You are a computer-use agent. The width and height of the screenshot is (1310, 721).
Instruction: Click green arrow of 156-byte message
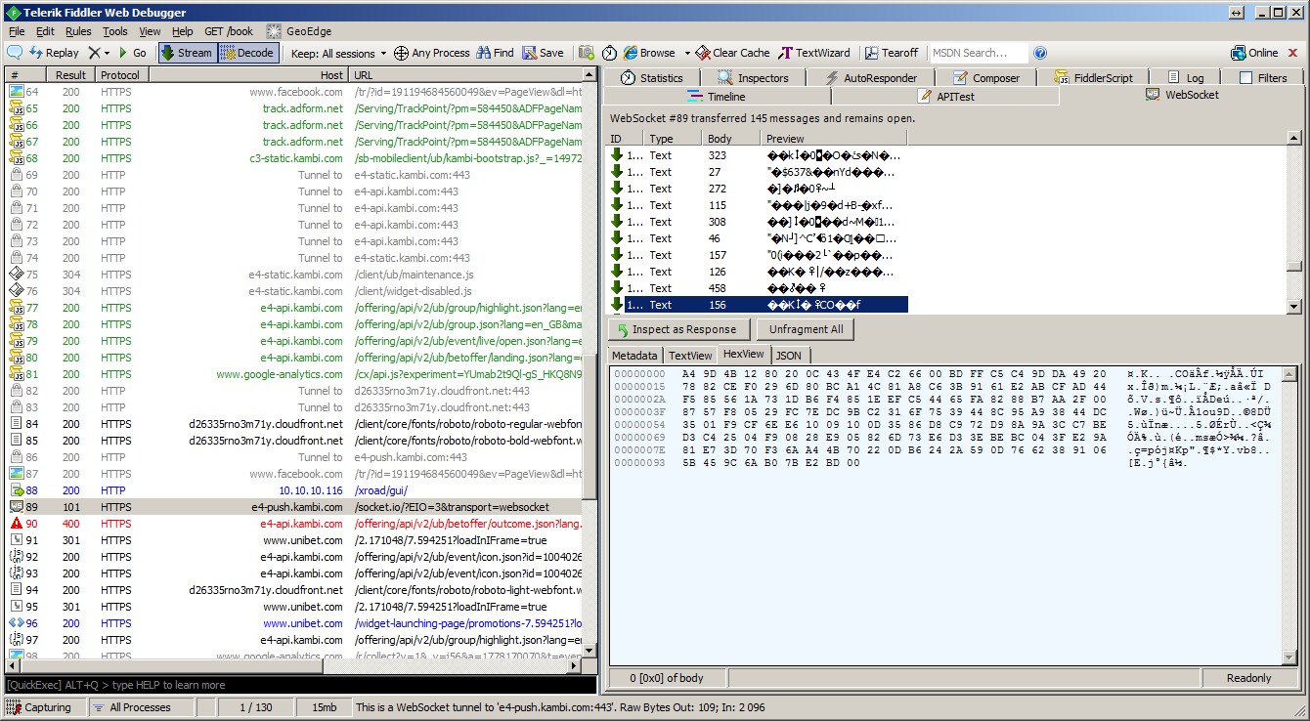point(617,305)
